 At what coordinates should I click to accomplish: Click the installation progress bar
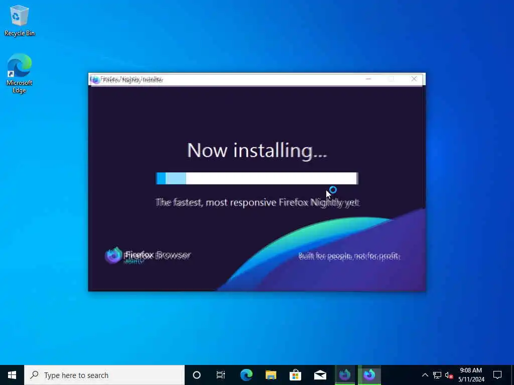pos(257,178)
